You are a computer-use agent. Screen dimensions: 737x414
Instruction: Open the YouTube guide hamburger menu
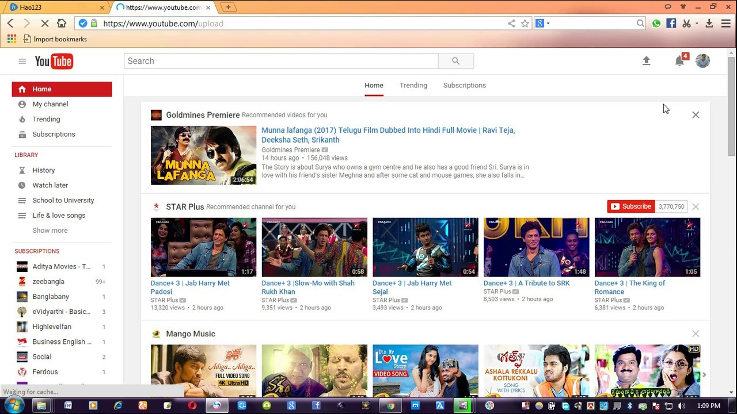(x=22, y=61)
